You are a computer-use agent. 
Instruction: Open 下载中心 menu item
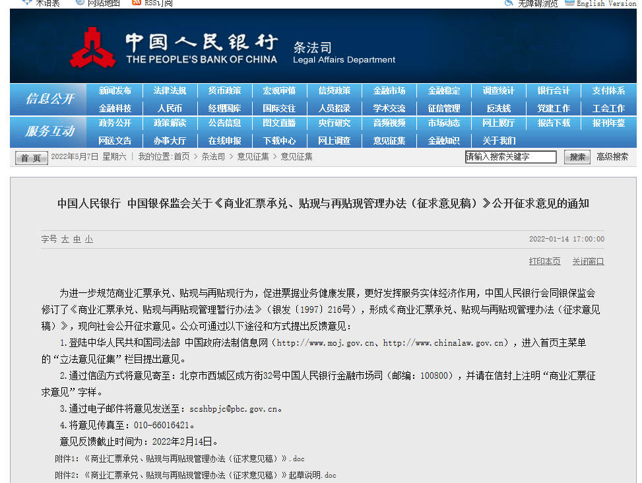(x=279, y=141)
